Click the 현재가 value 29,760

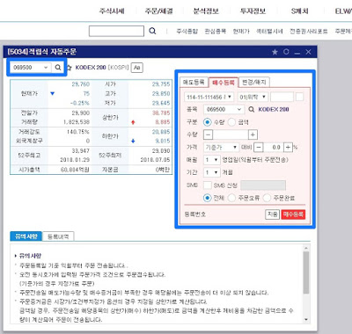click(x=81, y=84)
